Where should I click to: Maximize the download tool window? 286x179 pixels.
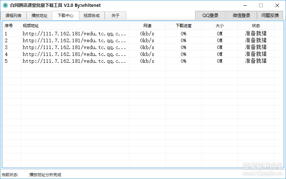point(261,5)
